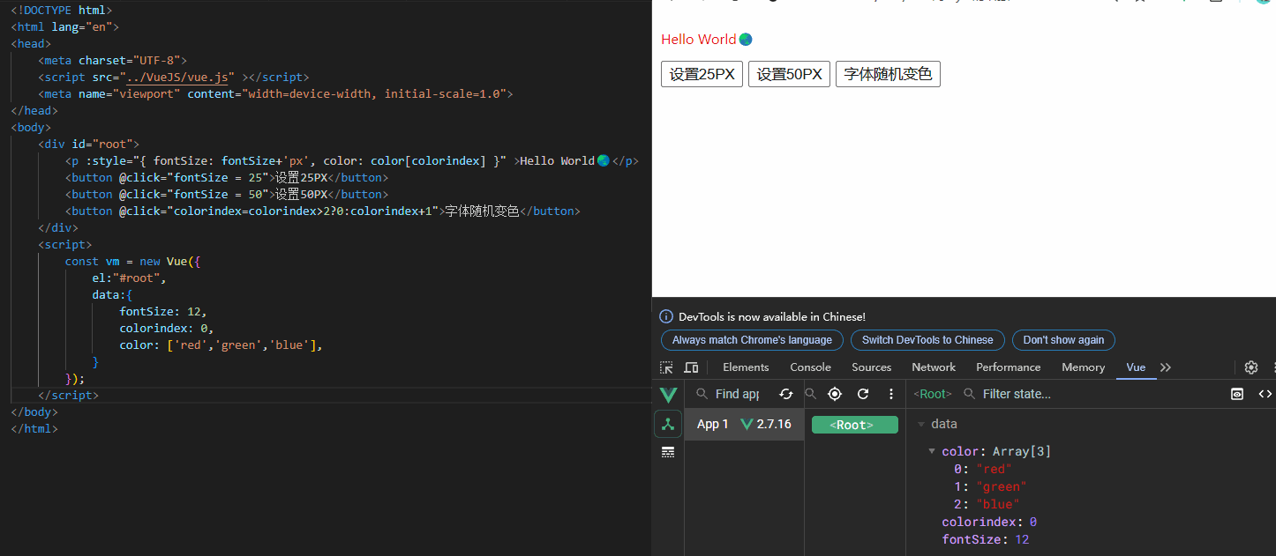
Task: Open the Memory tab
Action: 1083,367
